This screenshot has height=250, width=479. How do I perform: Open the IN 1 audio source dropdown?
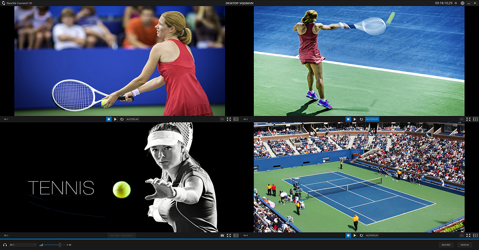pyautogui.click(x=23, y=245)
